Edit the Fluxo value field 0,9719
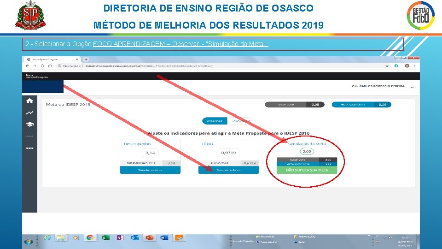This screenshot has height=249, width=442. [x=228, y=153]
